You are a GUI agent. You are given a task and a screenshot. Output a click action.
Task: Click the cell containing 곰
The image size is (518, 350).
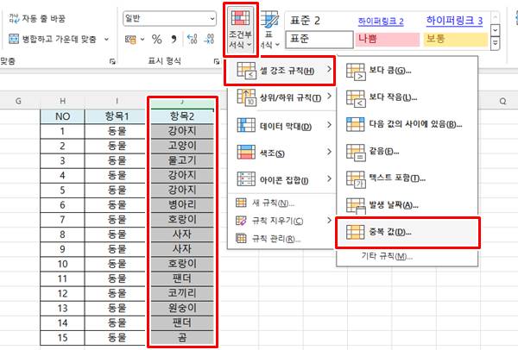[182, 337]
